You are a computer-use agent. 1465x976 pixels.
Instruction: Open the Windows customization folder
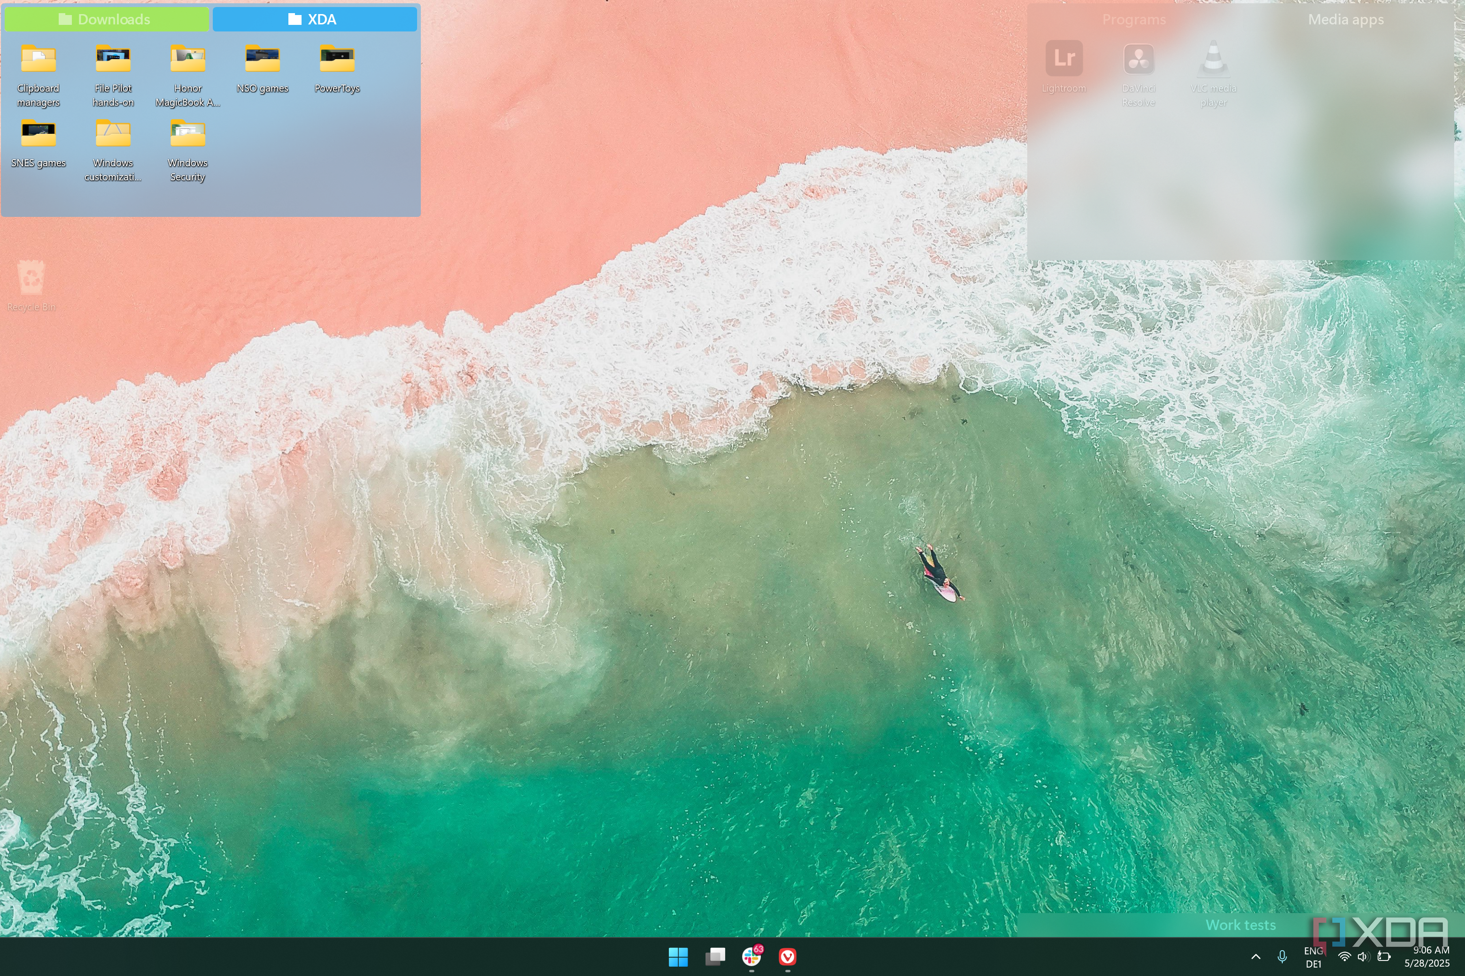click(x=113, y=151)
